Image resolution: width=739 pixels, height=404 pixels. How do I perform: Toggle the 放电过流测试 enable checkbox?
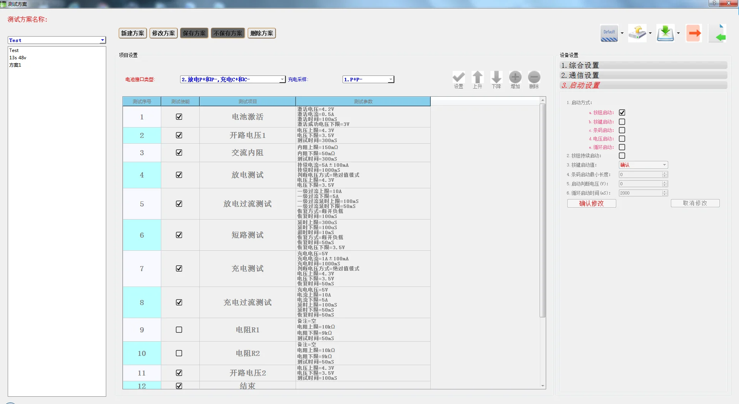click(179, 204)
